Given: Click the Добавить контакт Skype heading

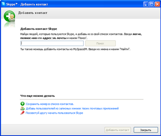Looking at the screenshot, I should 39,29.
